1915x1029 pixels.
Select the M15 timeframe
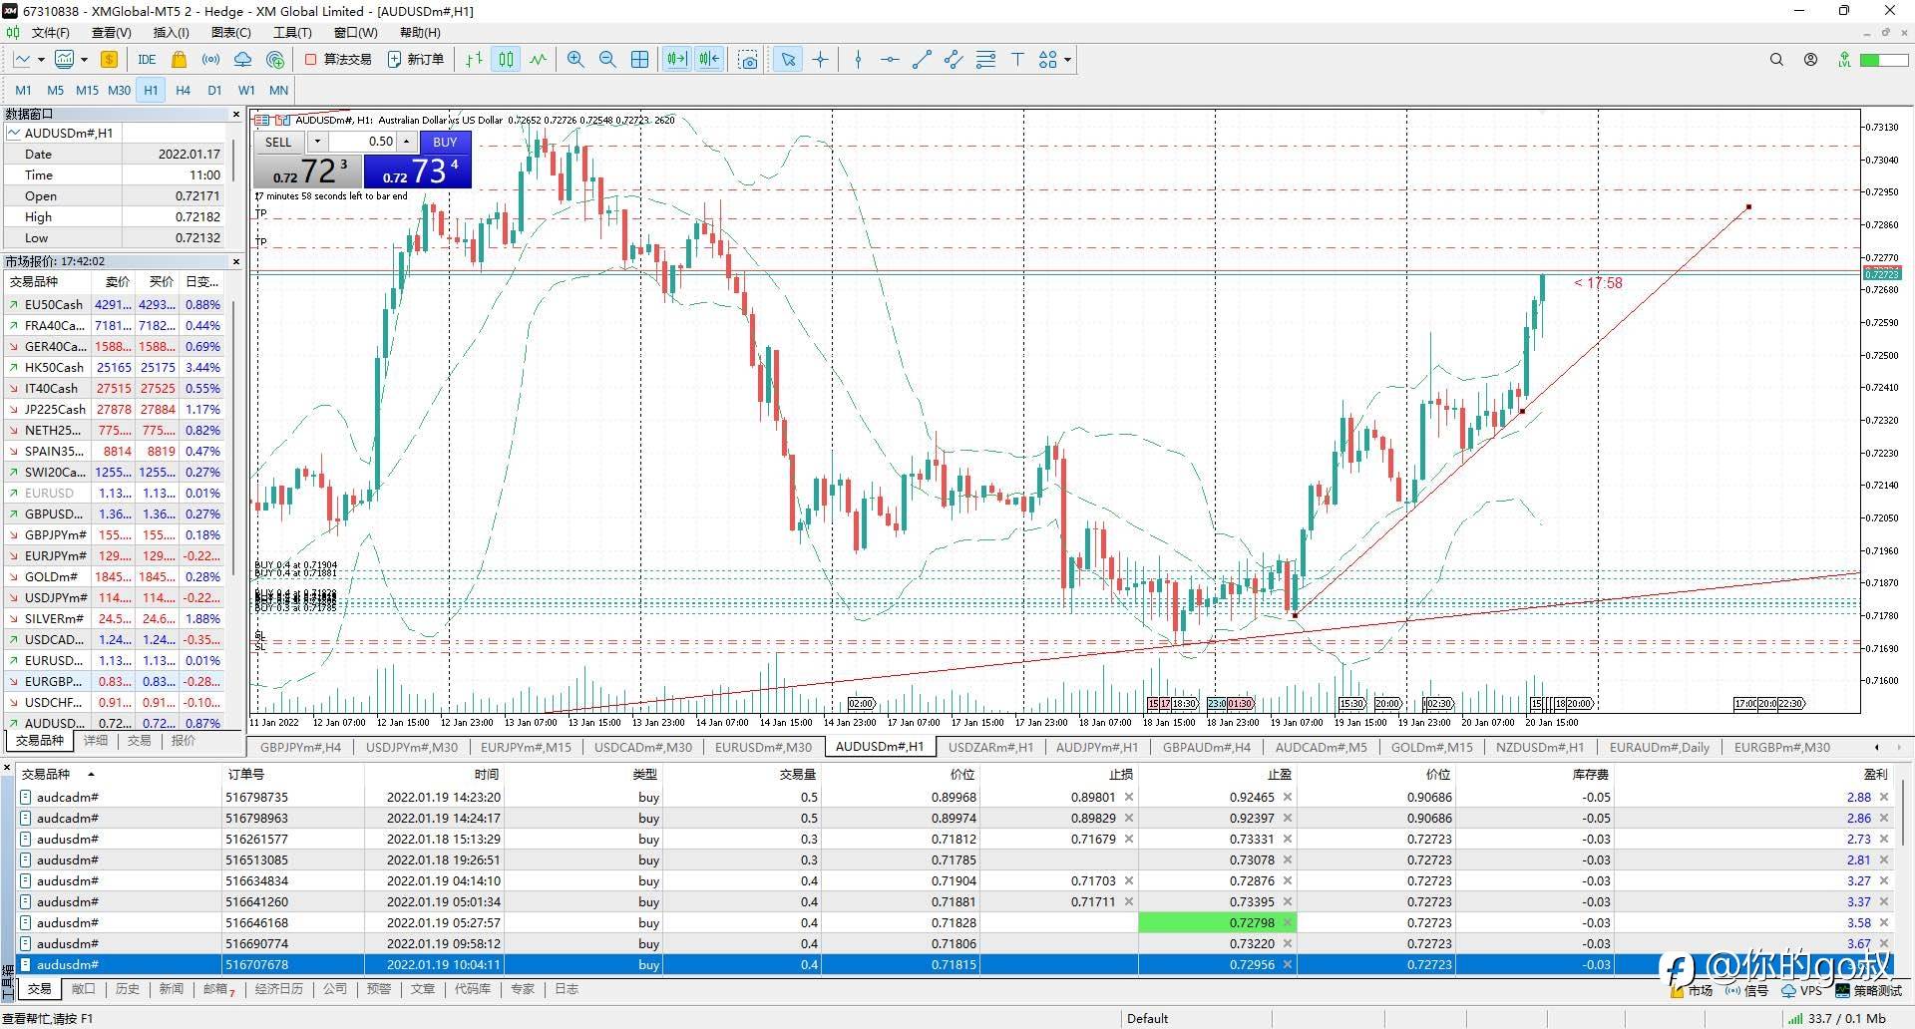click(x=87, y=90)
